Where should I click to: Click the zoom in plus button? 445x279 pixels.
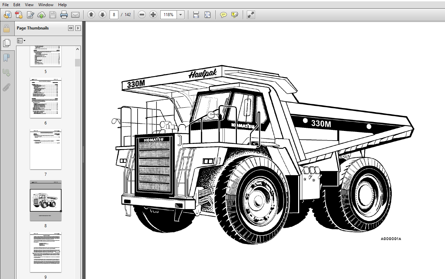[153, 15]
